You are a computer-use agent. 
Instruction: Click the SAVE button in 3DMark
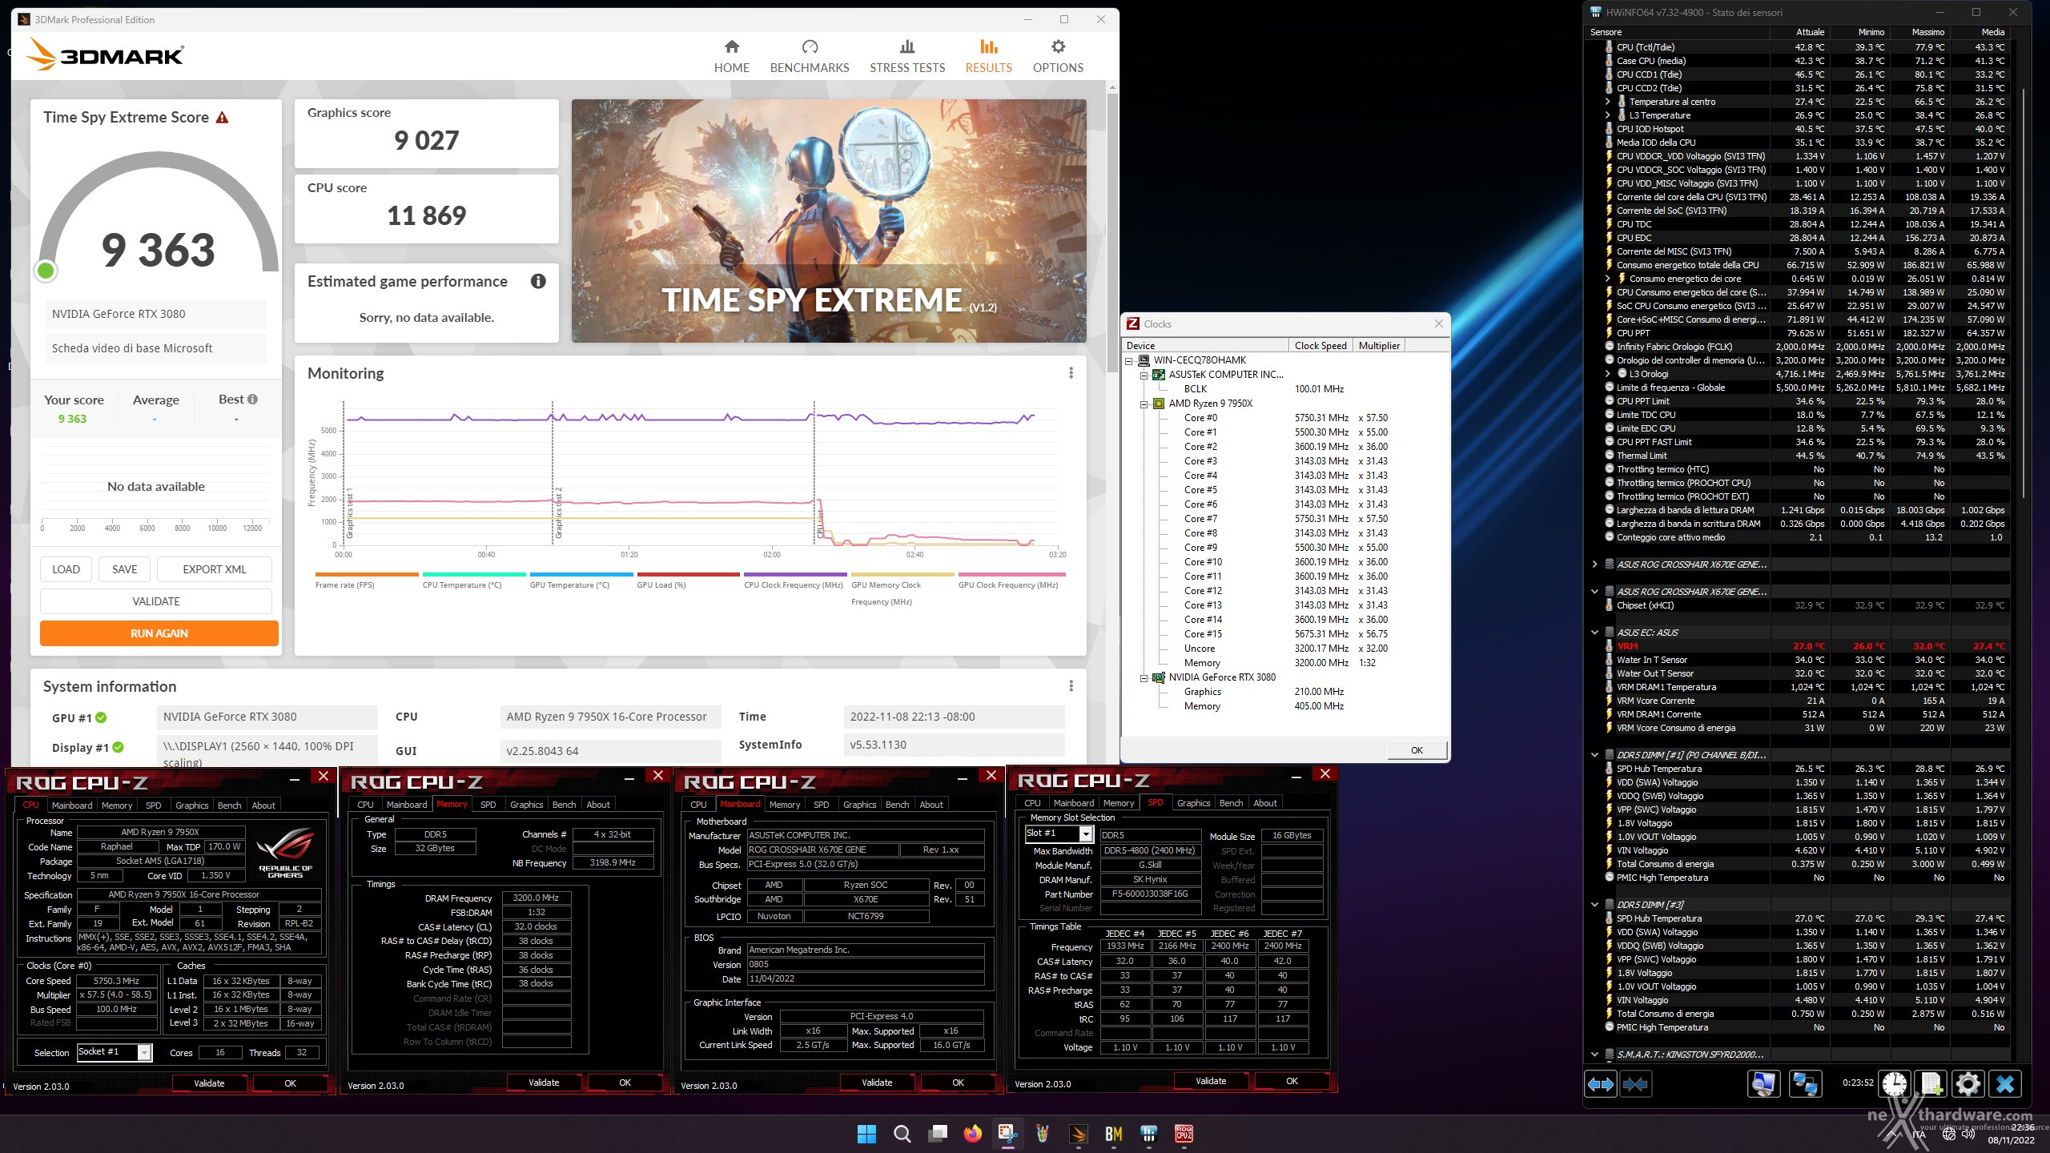pyautogui.click(x=124, y=569)
